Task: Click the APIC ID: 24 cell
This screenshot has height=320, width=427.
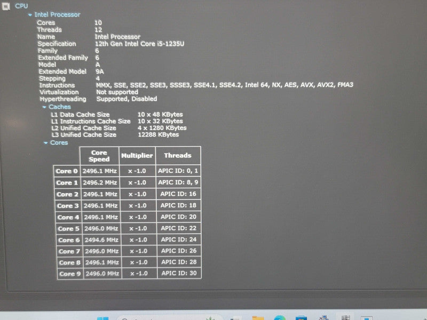Action: (x=179, y=239)
